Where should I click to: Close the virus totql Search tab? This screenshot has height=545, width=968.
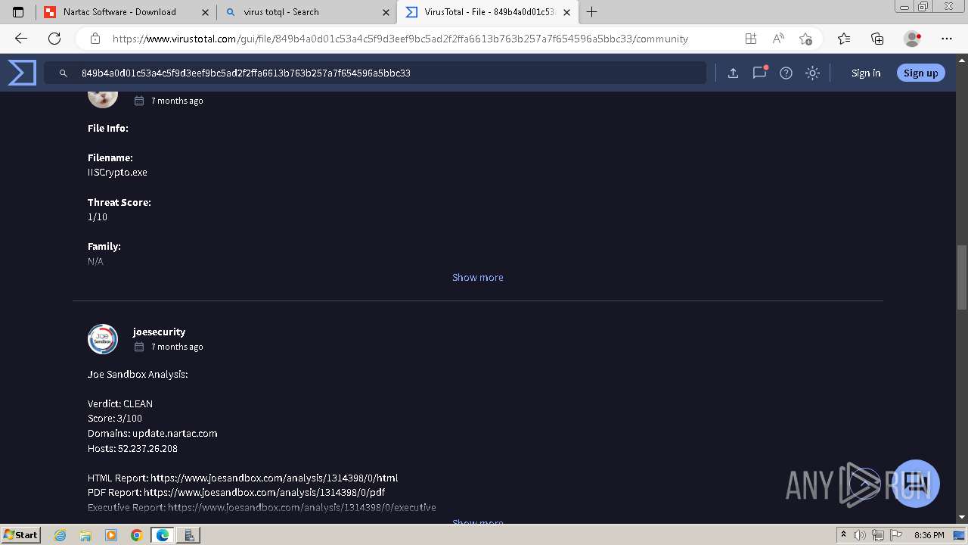[x=386, y=12]
